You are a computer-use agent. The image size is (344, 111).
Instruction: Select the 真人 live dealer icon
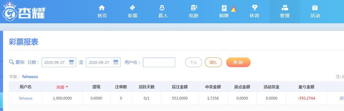pyautogui.click(x=162, y=8)
